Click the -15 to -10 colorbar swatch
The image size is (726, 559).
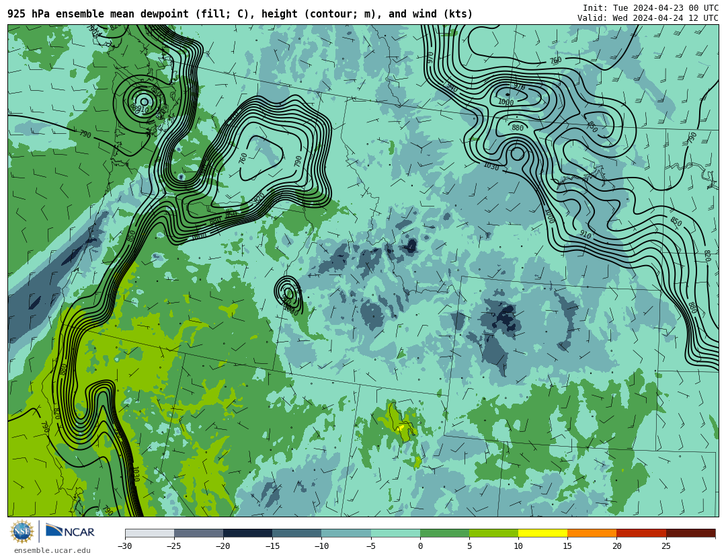297,533
